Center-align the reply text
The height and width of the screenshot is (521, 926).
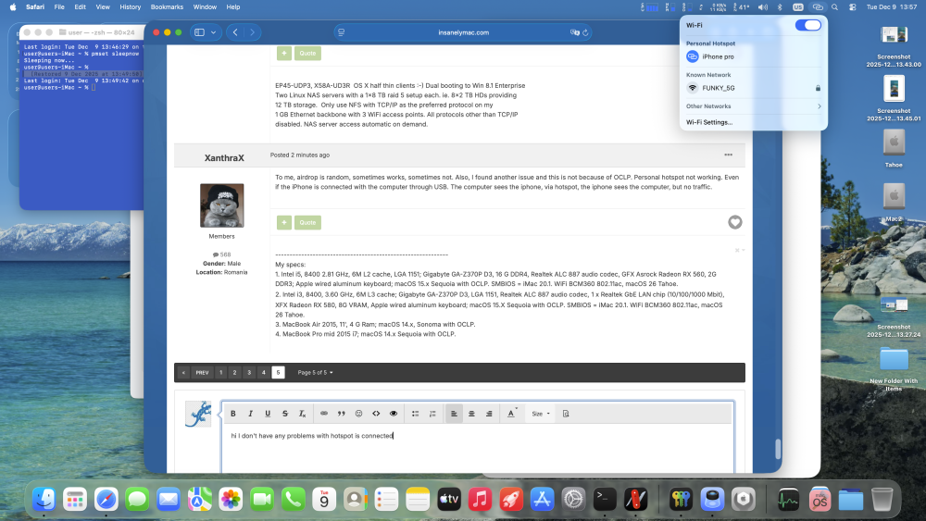click(471, 414)
